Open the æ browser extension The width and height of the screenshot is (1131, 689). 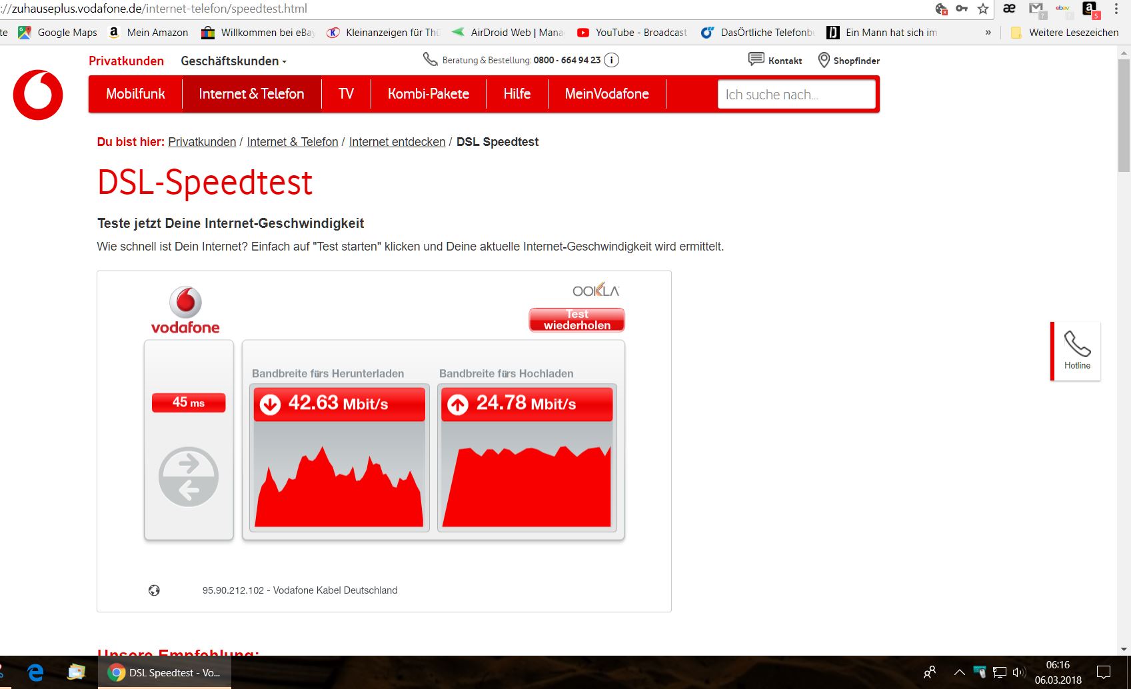[x=1010, y=9]
